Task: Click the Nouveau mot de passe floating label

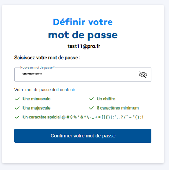Action: tap(38, 68)
